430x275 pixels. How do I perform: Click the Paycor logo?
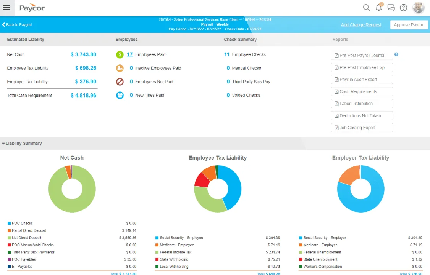[x=32, y=8]
